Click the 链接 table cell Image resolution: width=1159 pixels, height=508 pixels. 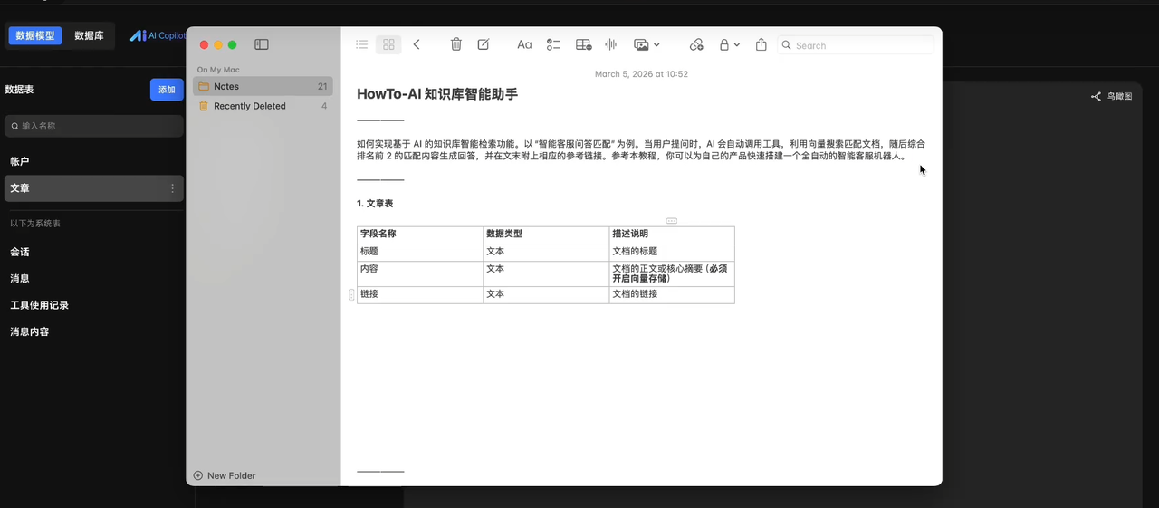click(420, 294)
